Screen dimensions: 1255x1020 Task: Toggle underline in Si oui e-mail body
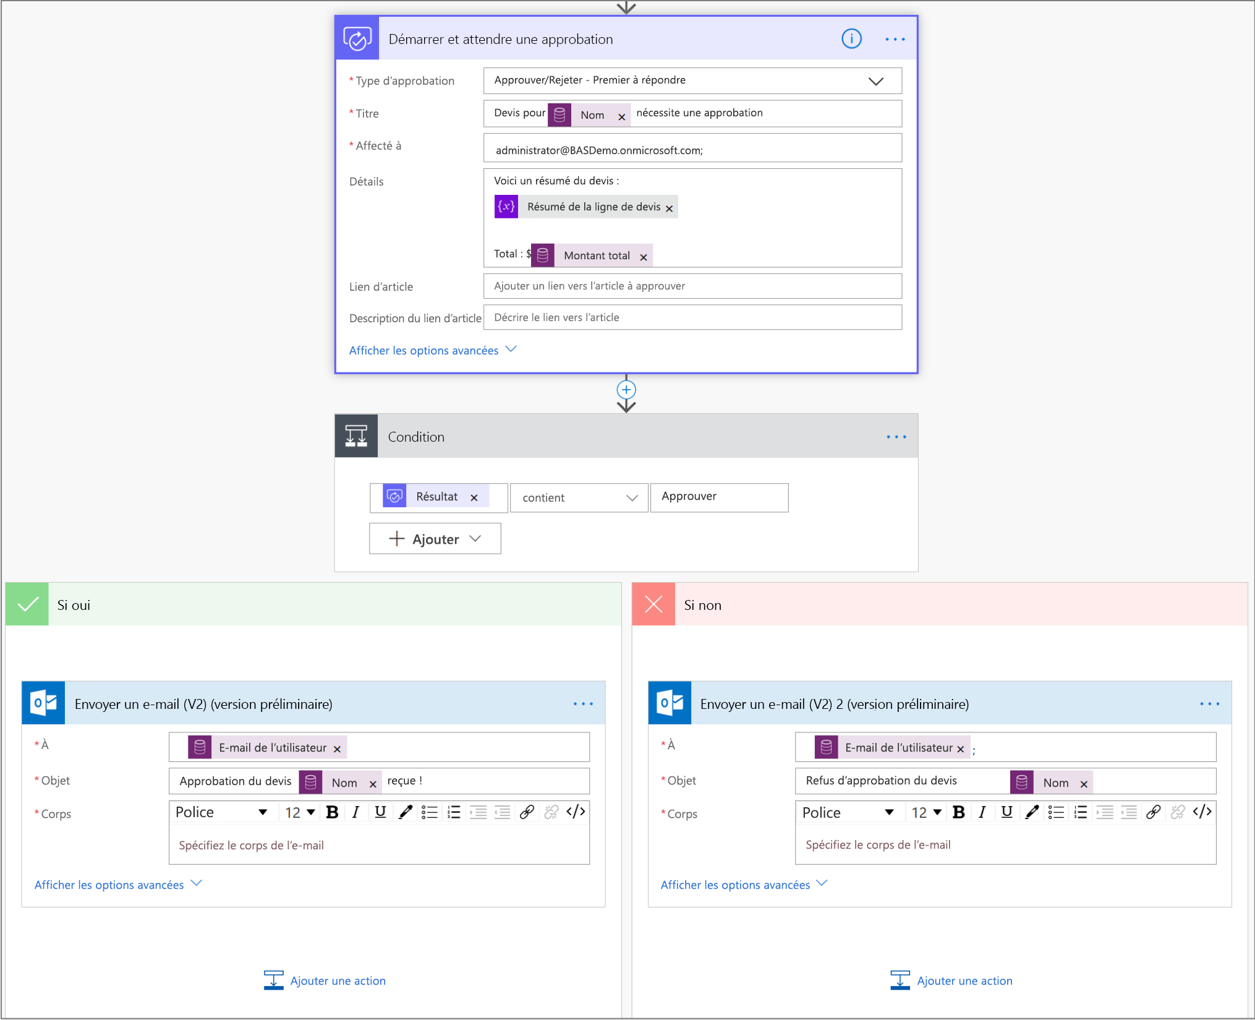tap(380, 812)
